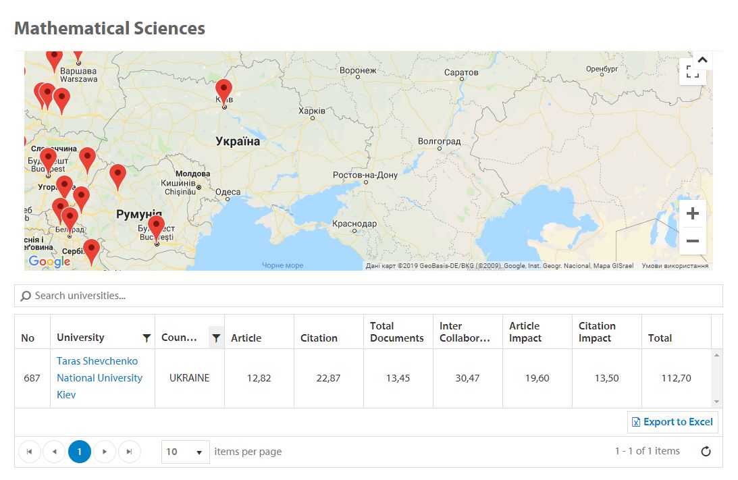
Task: Select page 1 in the pager
Action: [80, 452]
